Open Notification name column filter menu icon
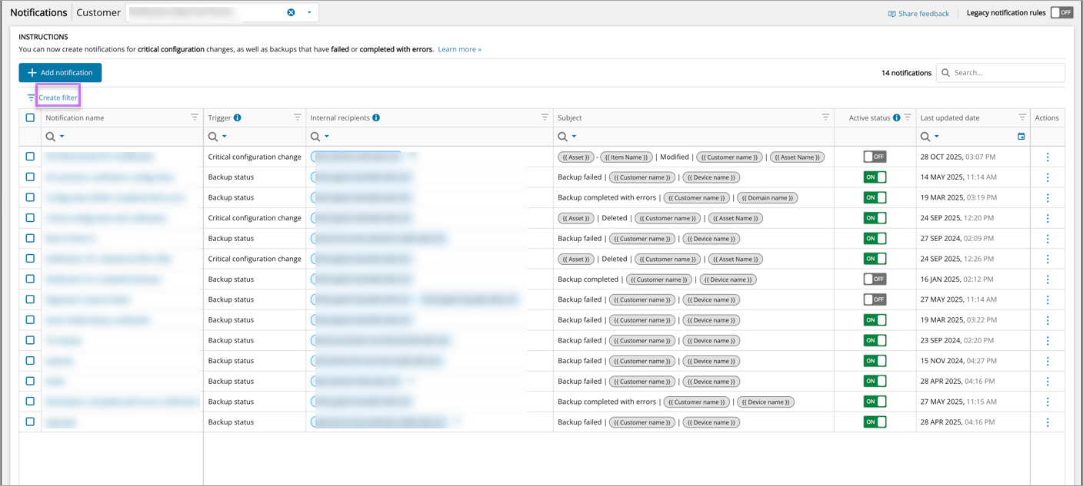Viewport: 1083px width, 486px height. [x=195, y=117]
